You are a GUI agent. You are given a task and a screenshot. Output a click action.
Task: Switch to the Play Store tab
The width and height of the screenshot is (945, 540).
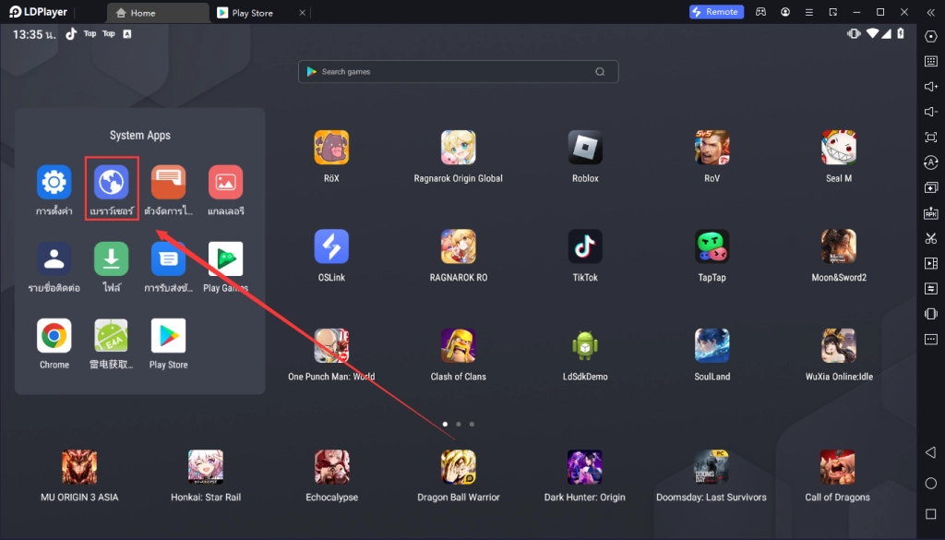pos(253,13)
